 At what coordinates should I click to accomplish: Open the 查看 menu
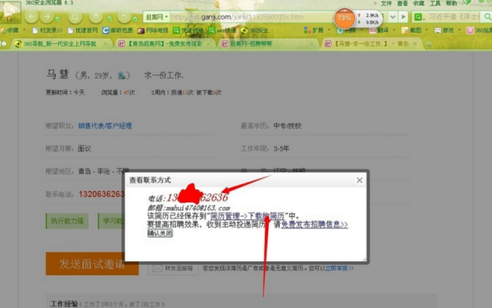pyautogui.click(x=403, y=3)
